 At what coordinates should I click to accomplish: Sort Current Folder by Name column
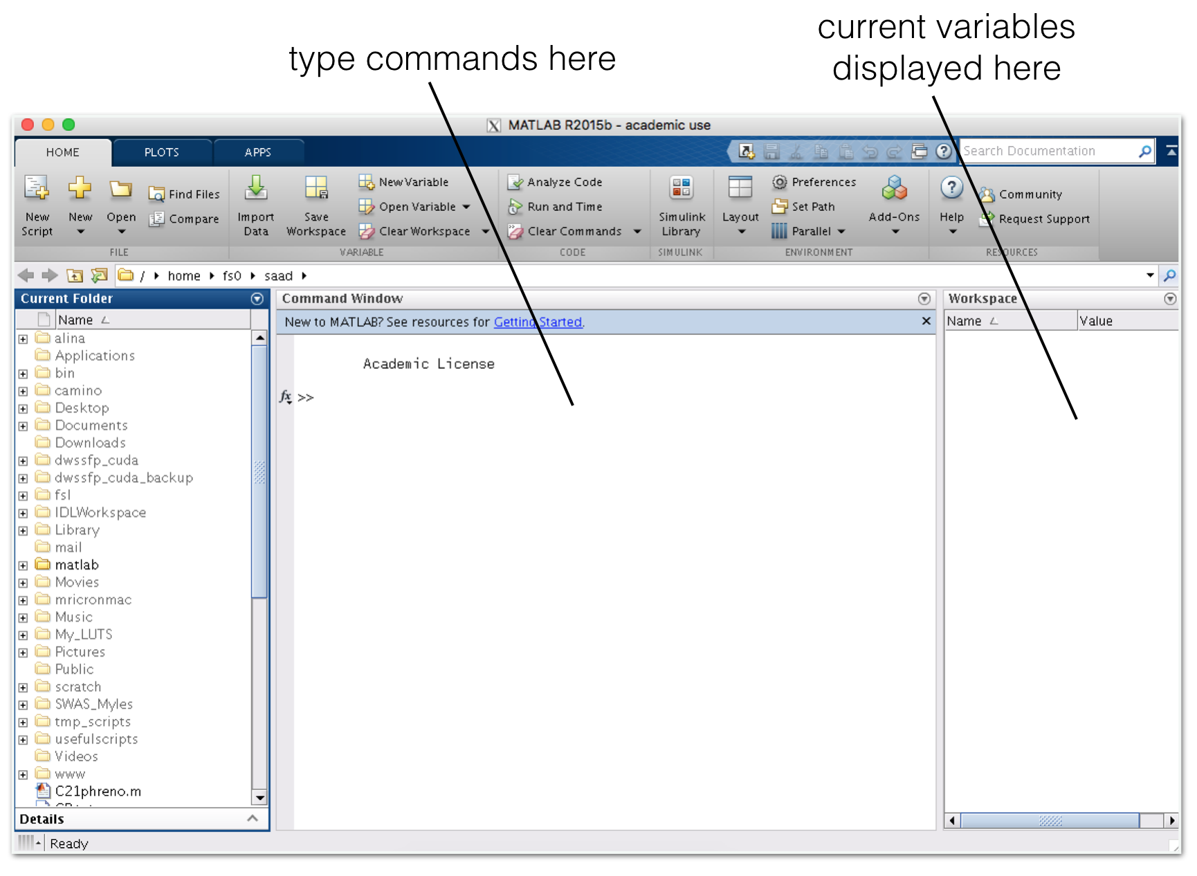click(153, 320)
